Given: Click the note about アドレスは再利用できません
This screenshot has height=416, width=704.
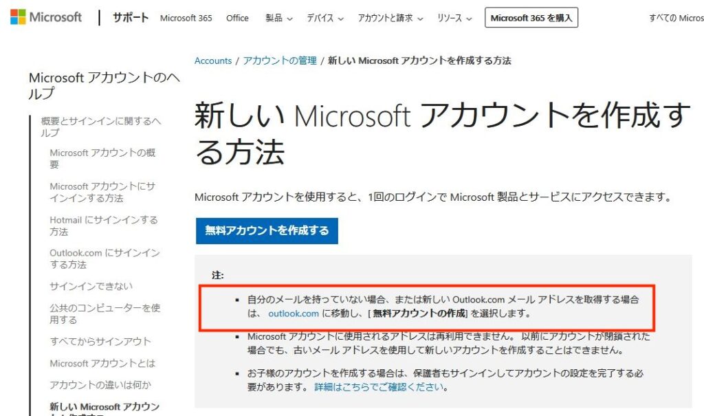Looking at the screenshot, I should tap(448, 343).
